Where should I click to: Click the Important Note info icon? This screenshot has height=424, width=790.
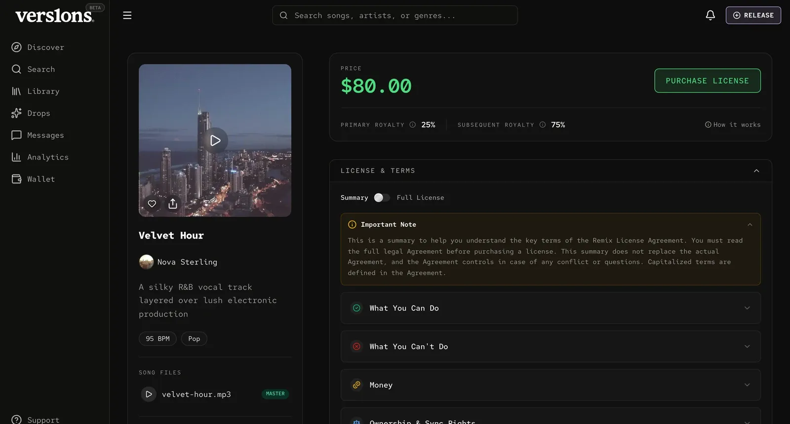352,225
